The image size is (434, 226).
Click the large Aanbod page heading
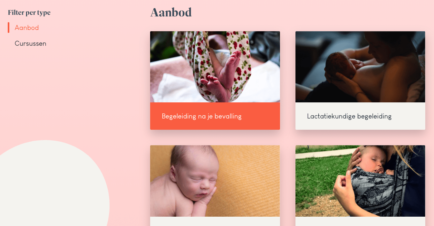pos(171,12)
